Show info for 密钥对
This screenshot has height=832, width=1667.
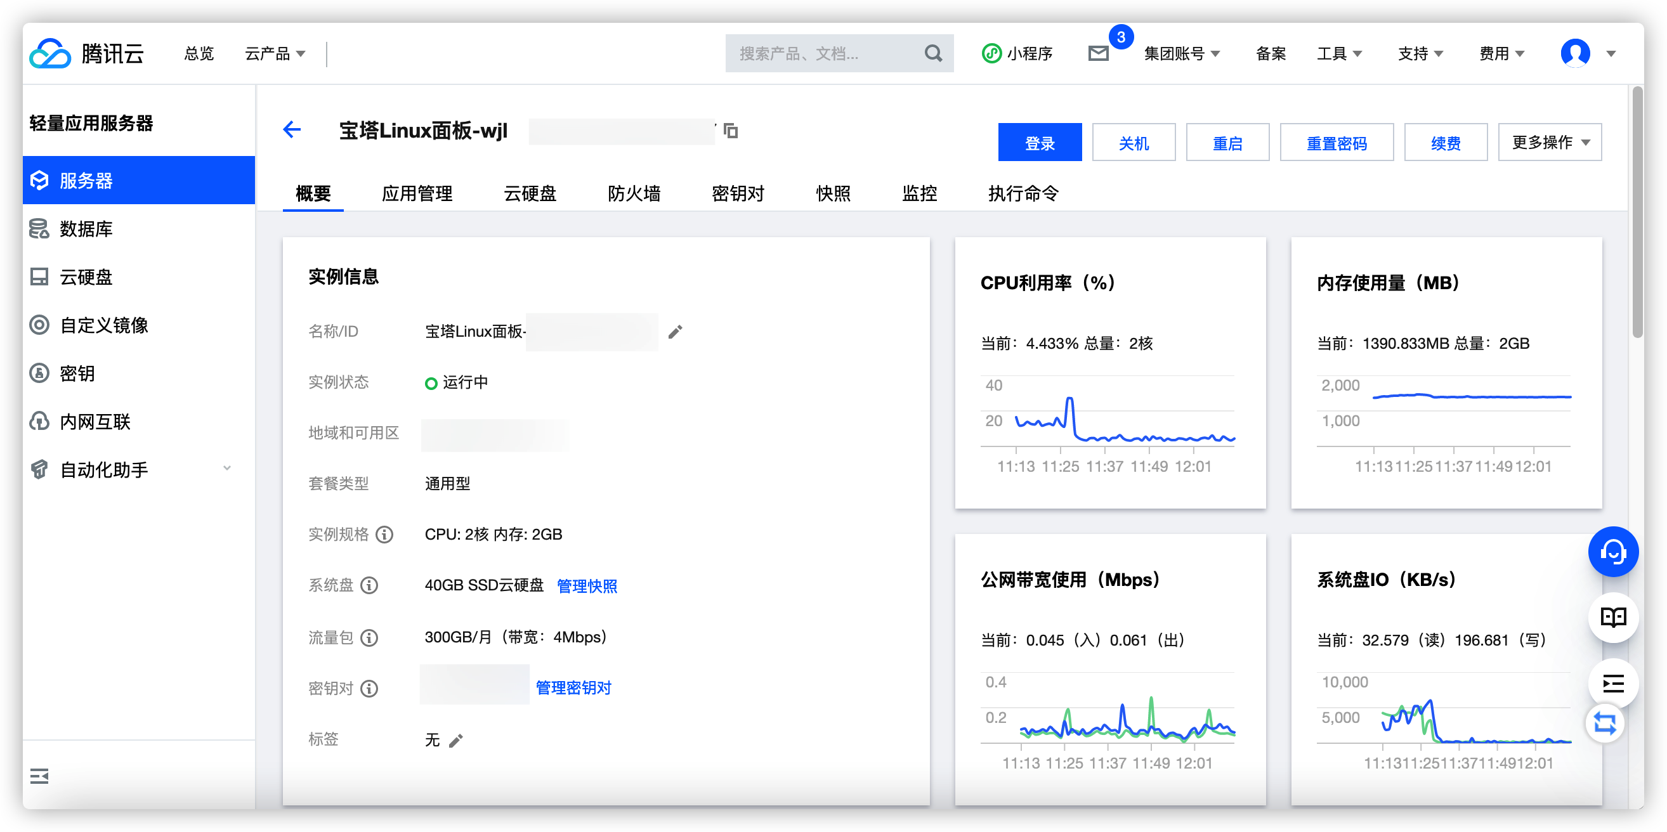coord(370,689)
